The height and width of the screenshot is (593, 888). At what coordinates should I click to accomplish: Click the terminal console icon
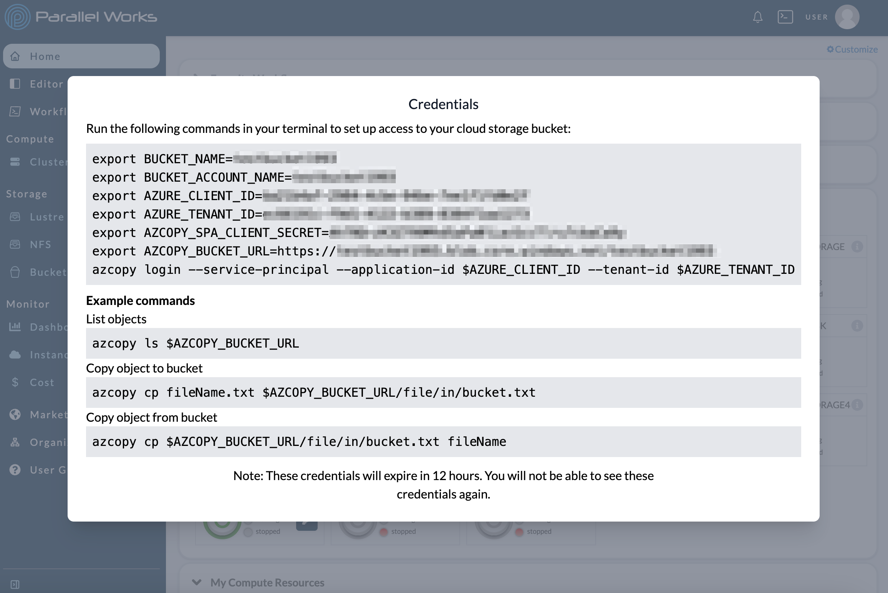coord(785,17)
